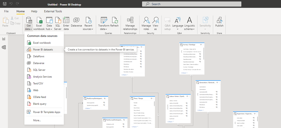Click the Dataverse ribbon icon
The image size is (281, 128).
77,22
